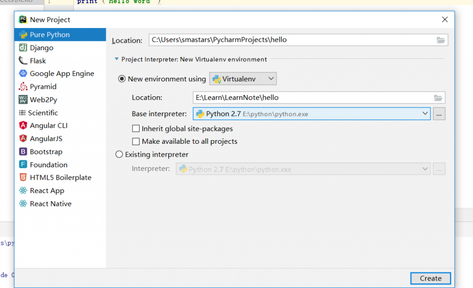
Task: Click the AngularJS shield icon
Action: pyautogui.click(x=23, y=138)
